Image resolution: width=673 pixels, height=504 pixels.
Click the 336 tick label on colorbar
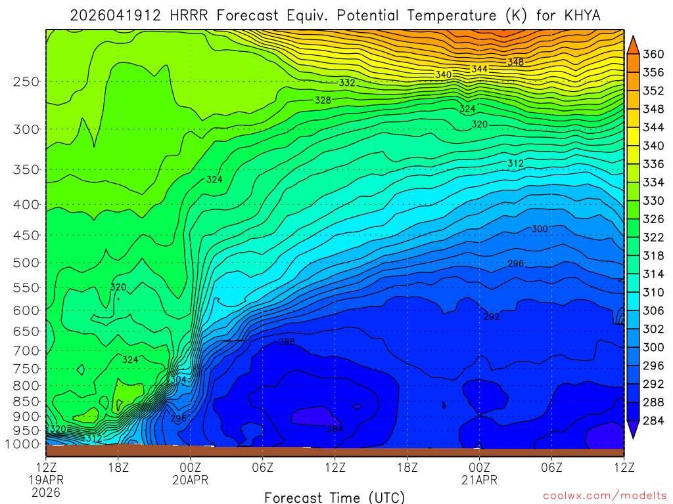[653, 164]
